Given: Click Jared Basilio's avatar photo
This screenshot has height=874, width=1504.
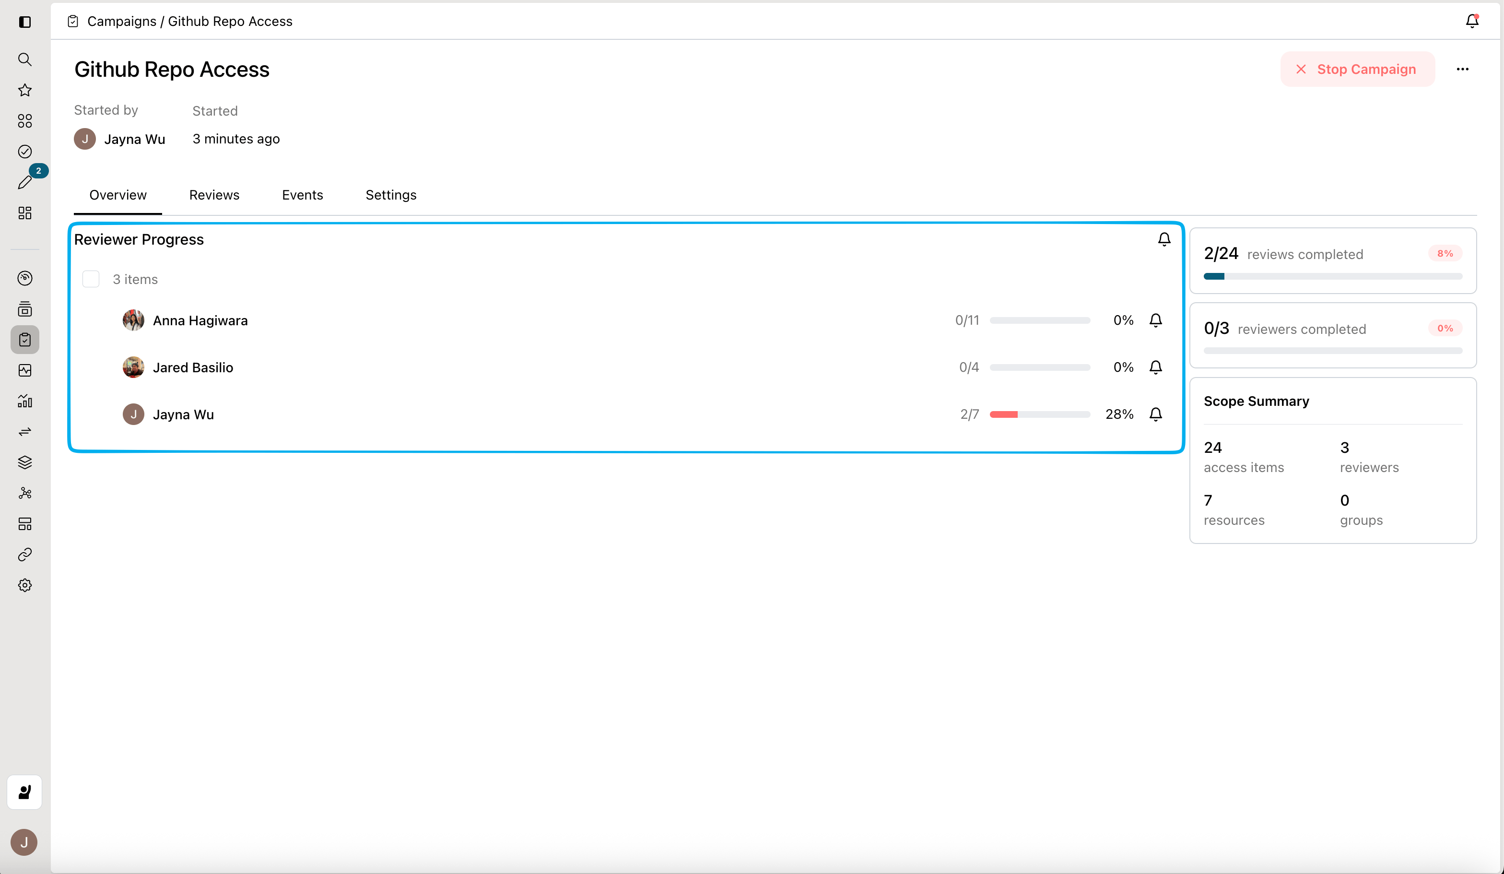Looking at the screenshot, I should tap(133, 367).
